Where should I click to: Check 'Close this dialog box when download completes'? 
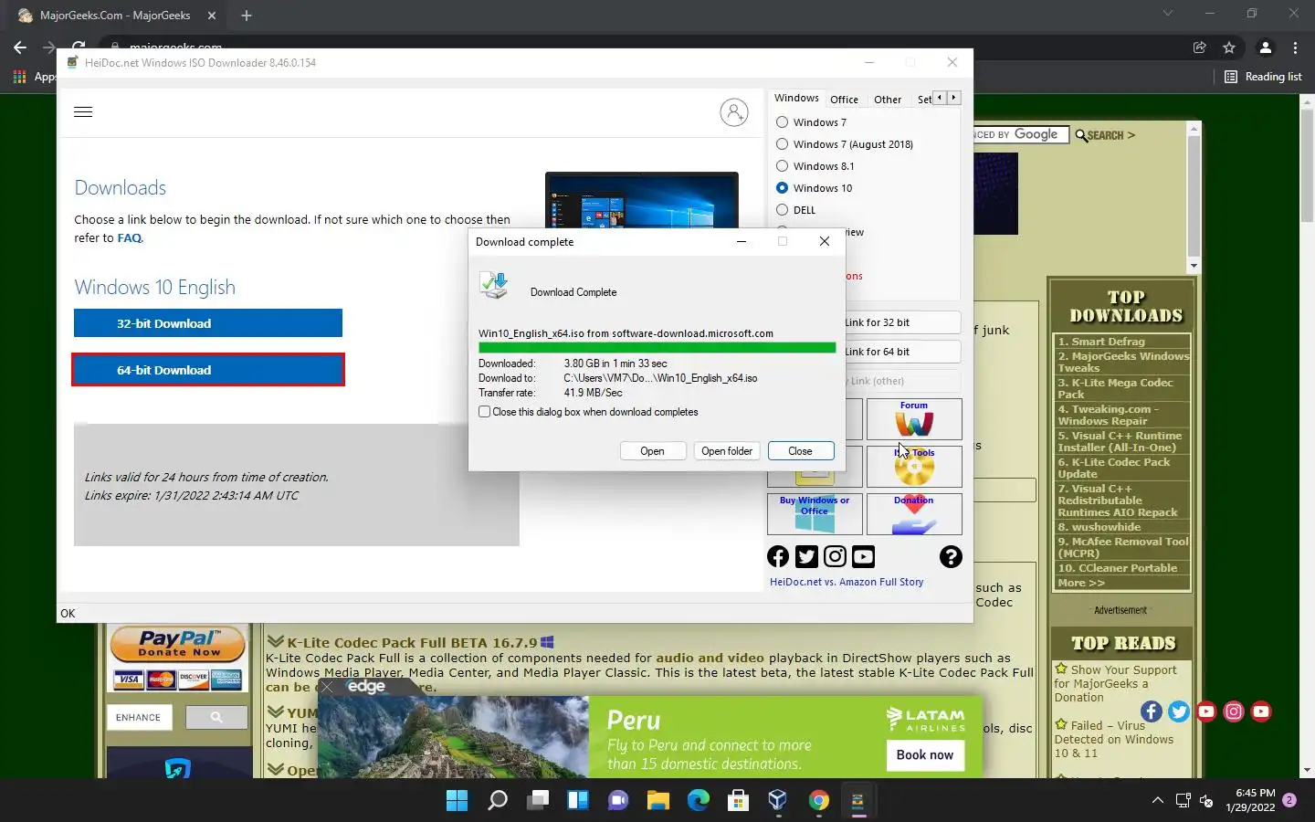(x=485, y=412)
